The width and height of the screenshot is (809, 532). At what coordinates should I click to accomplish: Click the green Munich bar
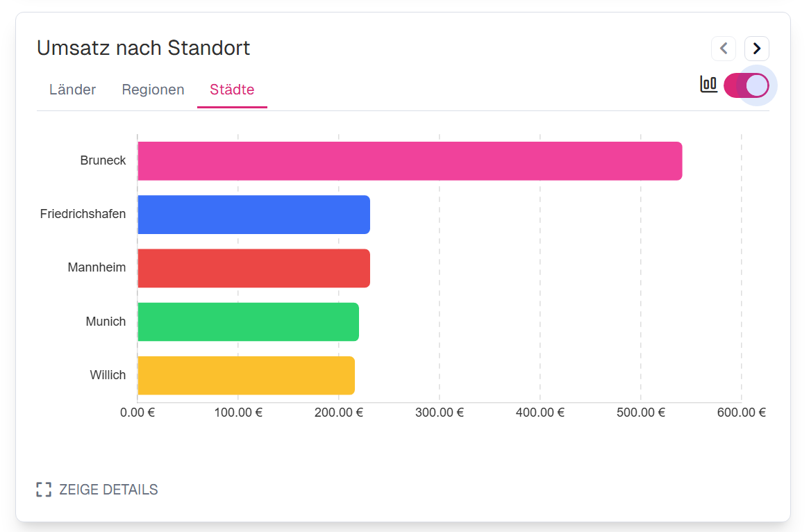(248, 322)
